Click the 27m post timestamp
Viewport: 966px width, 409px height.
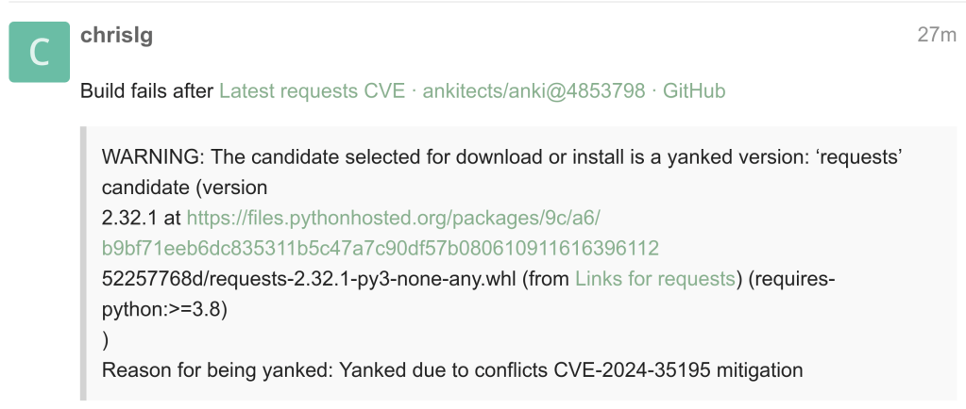click(x=936, y=36)
